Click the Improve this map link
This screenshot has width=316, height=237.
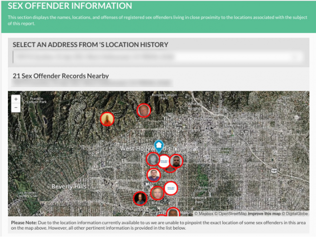coord(264,214)
